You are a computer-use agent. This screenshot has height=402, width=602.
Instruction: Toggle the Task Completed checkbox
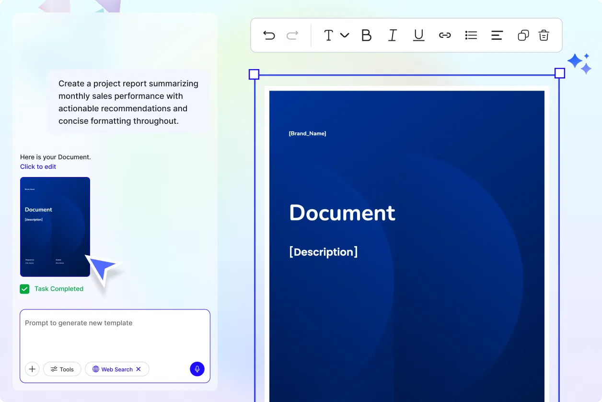[x=24, y=289]
